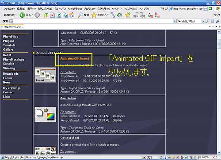Click the green Back arrow button
This screenshot has height=160, width=221.
coord(22,15)
